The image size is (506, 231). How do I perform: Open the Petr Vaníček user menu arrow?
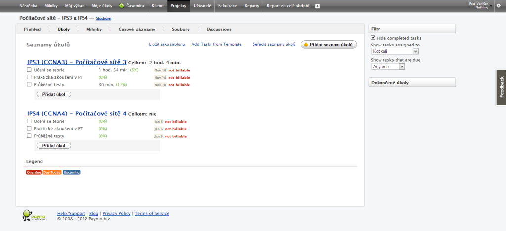point(491,6)
